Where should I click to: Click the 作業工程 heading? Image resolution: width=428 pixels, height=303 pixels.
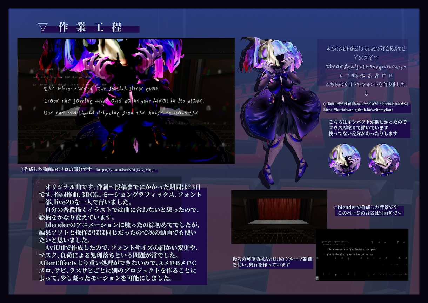pyautogui.click(x=90, y=27)
